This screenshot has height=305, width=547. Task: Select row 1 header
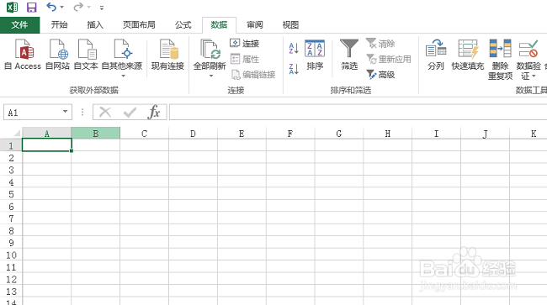[x=11, y=145]
